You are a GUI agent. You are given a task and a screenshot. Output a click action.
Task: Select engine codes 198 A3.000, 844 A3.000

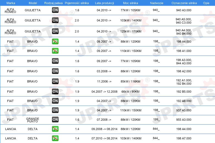pos(184,62)
